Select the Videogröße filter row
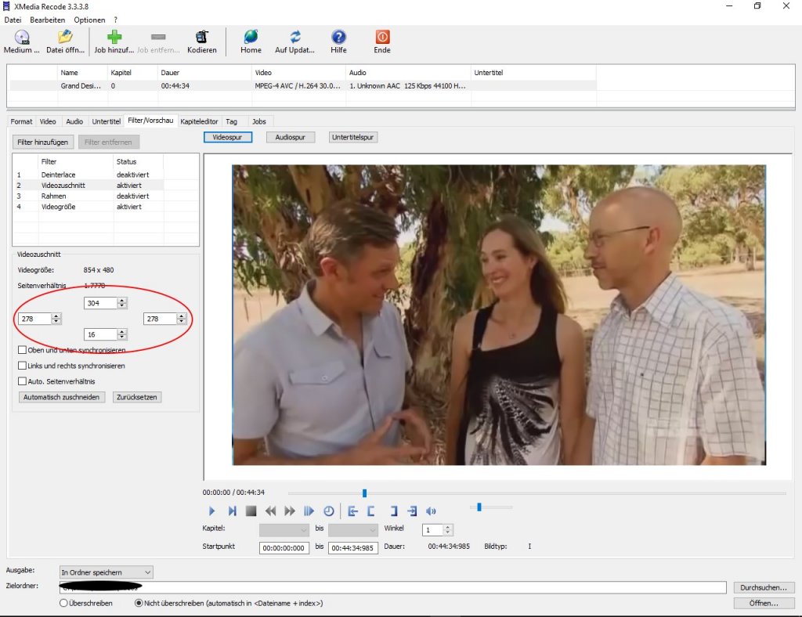 click(x=89, y=207)
